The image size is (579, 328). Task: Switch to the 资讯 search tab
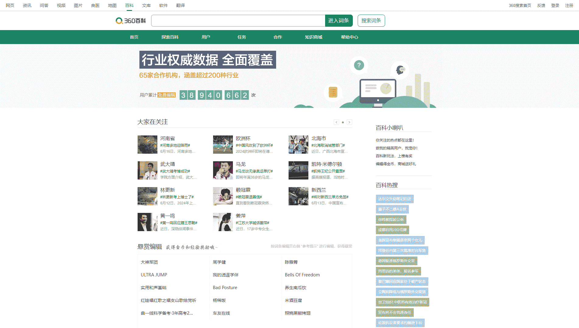(x=27, y=5)
